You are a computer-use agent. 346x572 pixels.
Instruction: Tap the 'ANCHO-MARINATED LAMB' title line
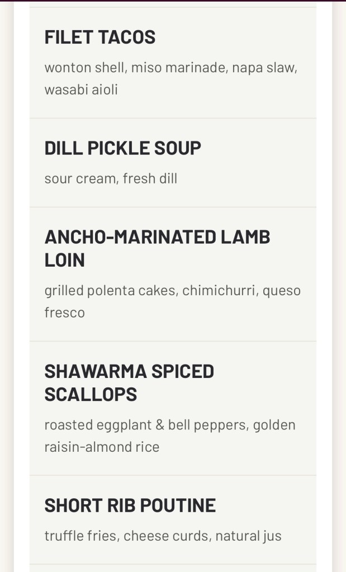157,237
